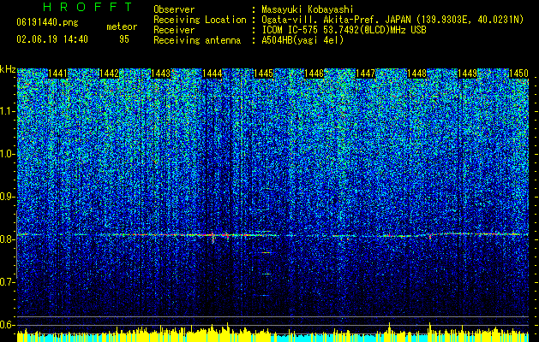This screenshot has width=539, height=342.
Task: Click the meteor label
Action: [122, 27]
